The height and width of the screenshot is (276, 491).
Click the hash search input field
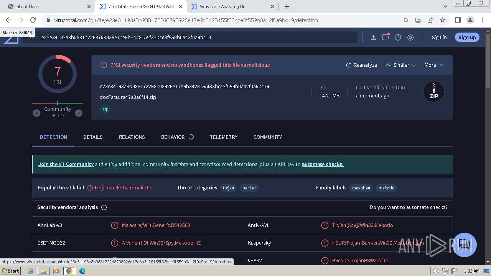(x=190, y=37)
